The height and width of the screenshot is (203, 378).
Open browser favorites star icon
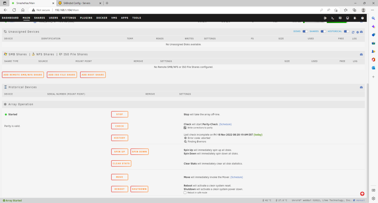pyautogui.click(x=346, y=10)
